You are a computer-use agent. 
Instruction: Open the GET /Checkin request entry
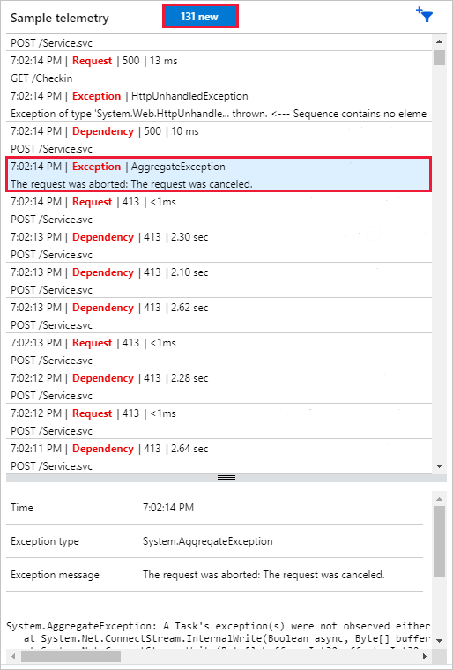pyautogui.click(x=219, y=70)
